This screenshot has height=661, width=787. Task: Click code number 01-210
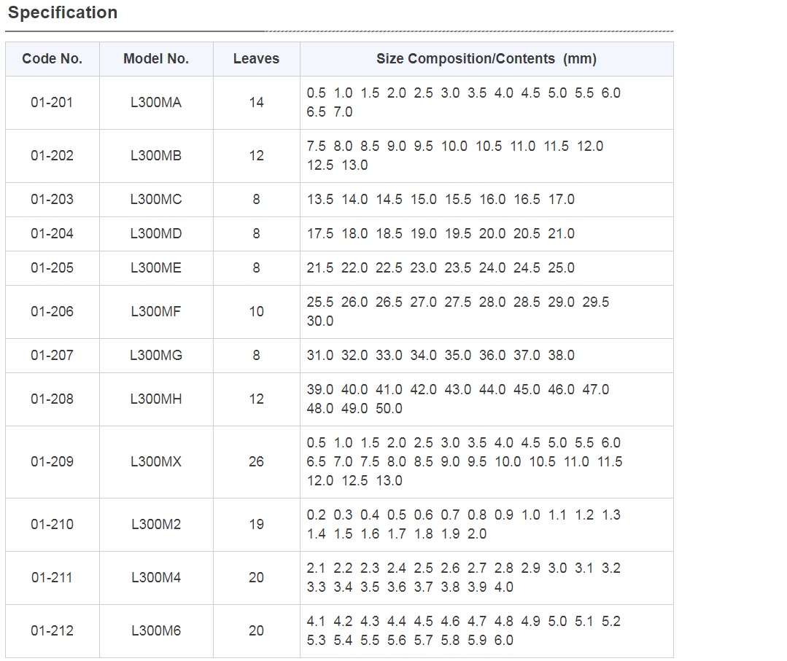click(52, 525)
